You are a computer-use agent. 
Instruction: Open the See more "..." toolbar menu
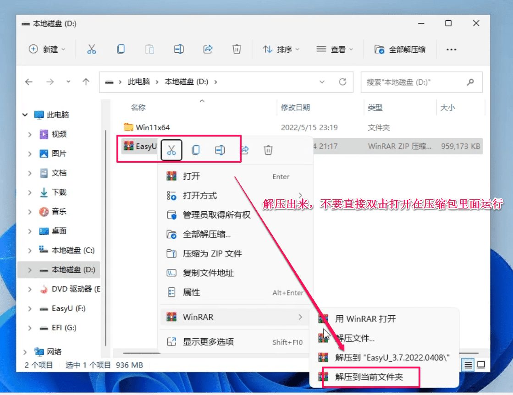click(451, 49)
